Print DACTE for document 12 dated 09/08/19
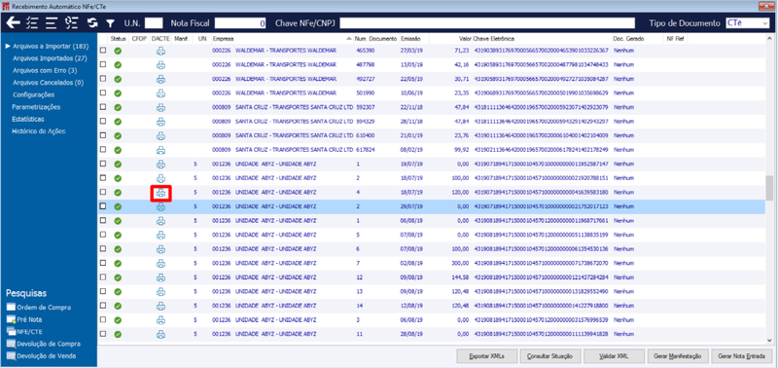This screenshot has width=778, height=368. (x=160, y=277)
